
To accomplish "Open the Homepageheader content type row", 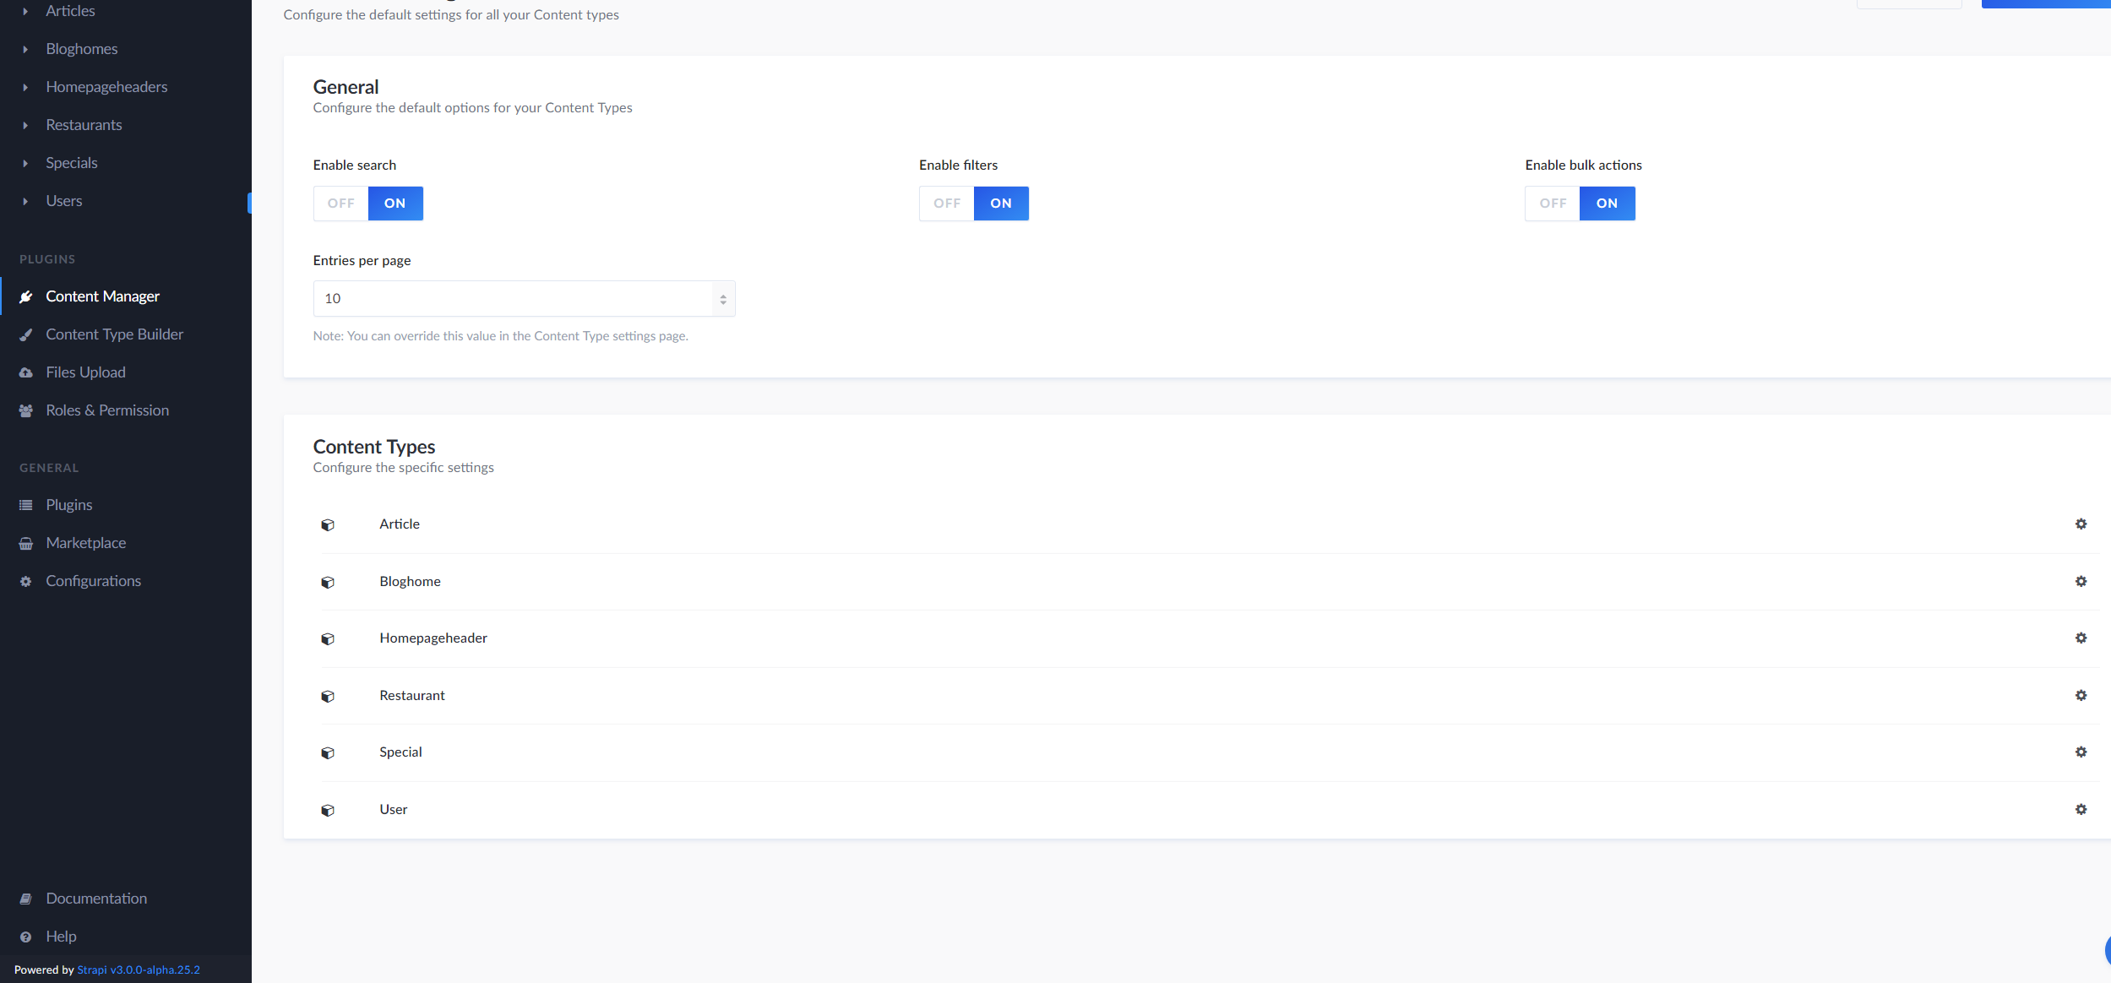I will point(433,638).
